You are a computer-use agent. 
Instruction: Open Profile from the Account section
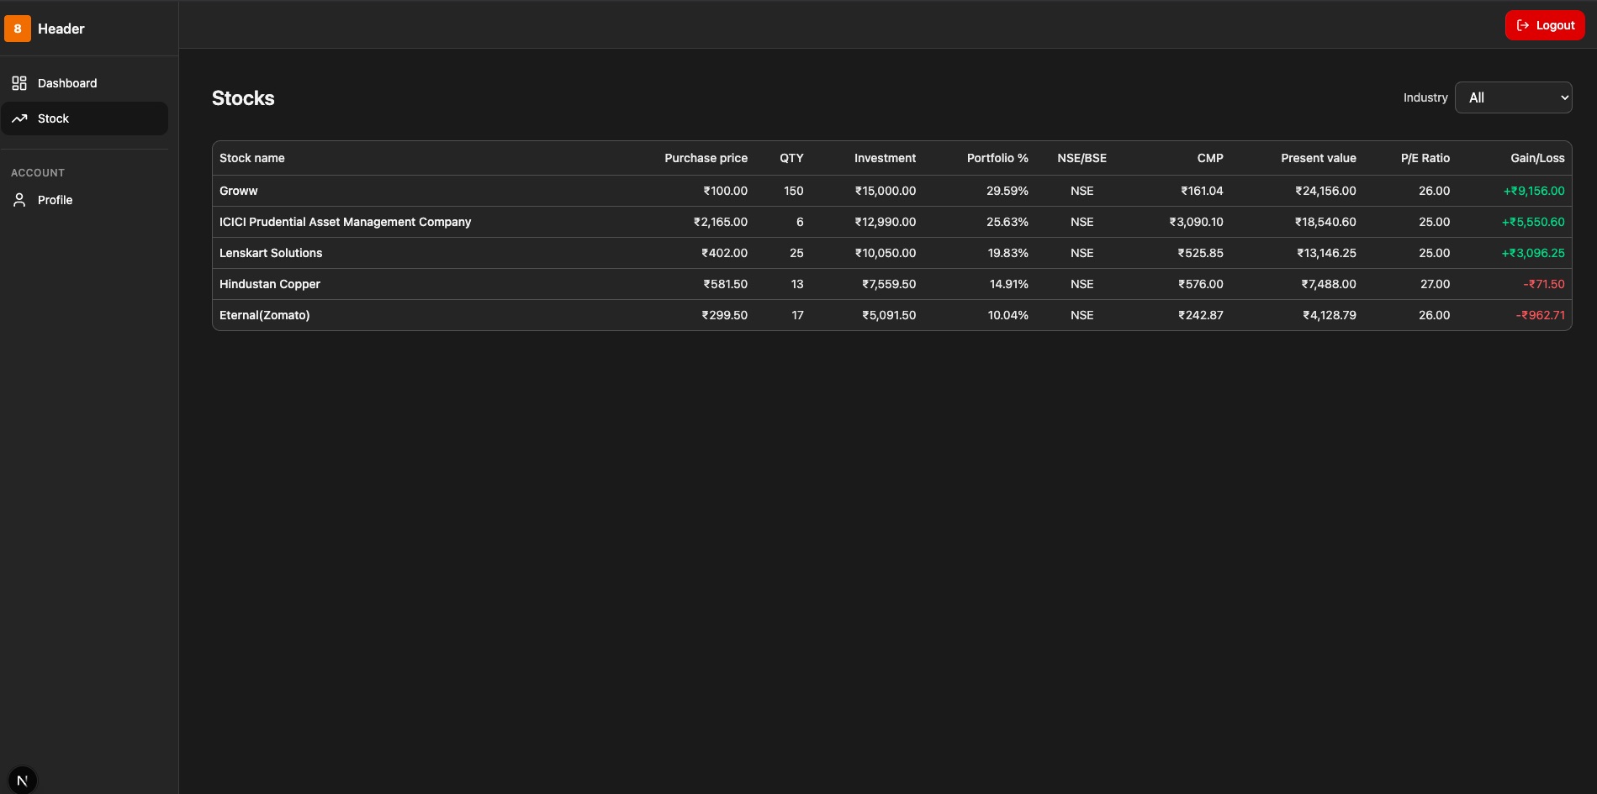pyautogui.click(x=56, y=200)
